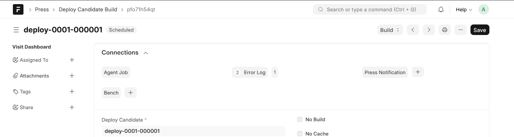Open the Frappe home logo
Screen dimensions: 514x137
click(18, 9)
